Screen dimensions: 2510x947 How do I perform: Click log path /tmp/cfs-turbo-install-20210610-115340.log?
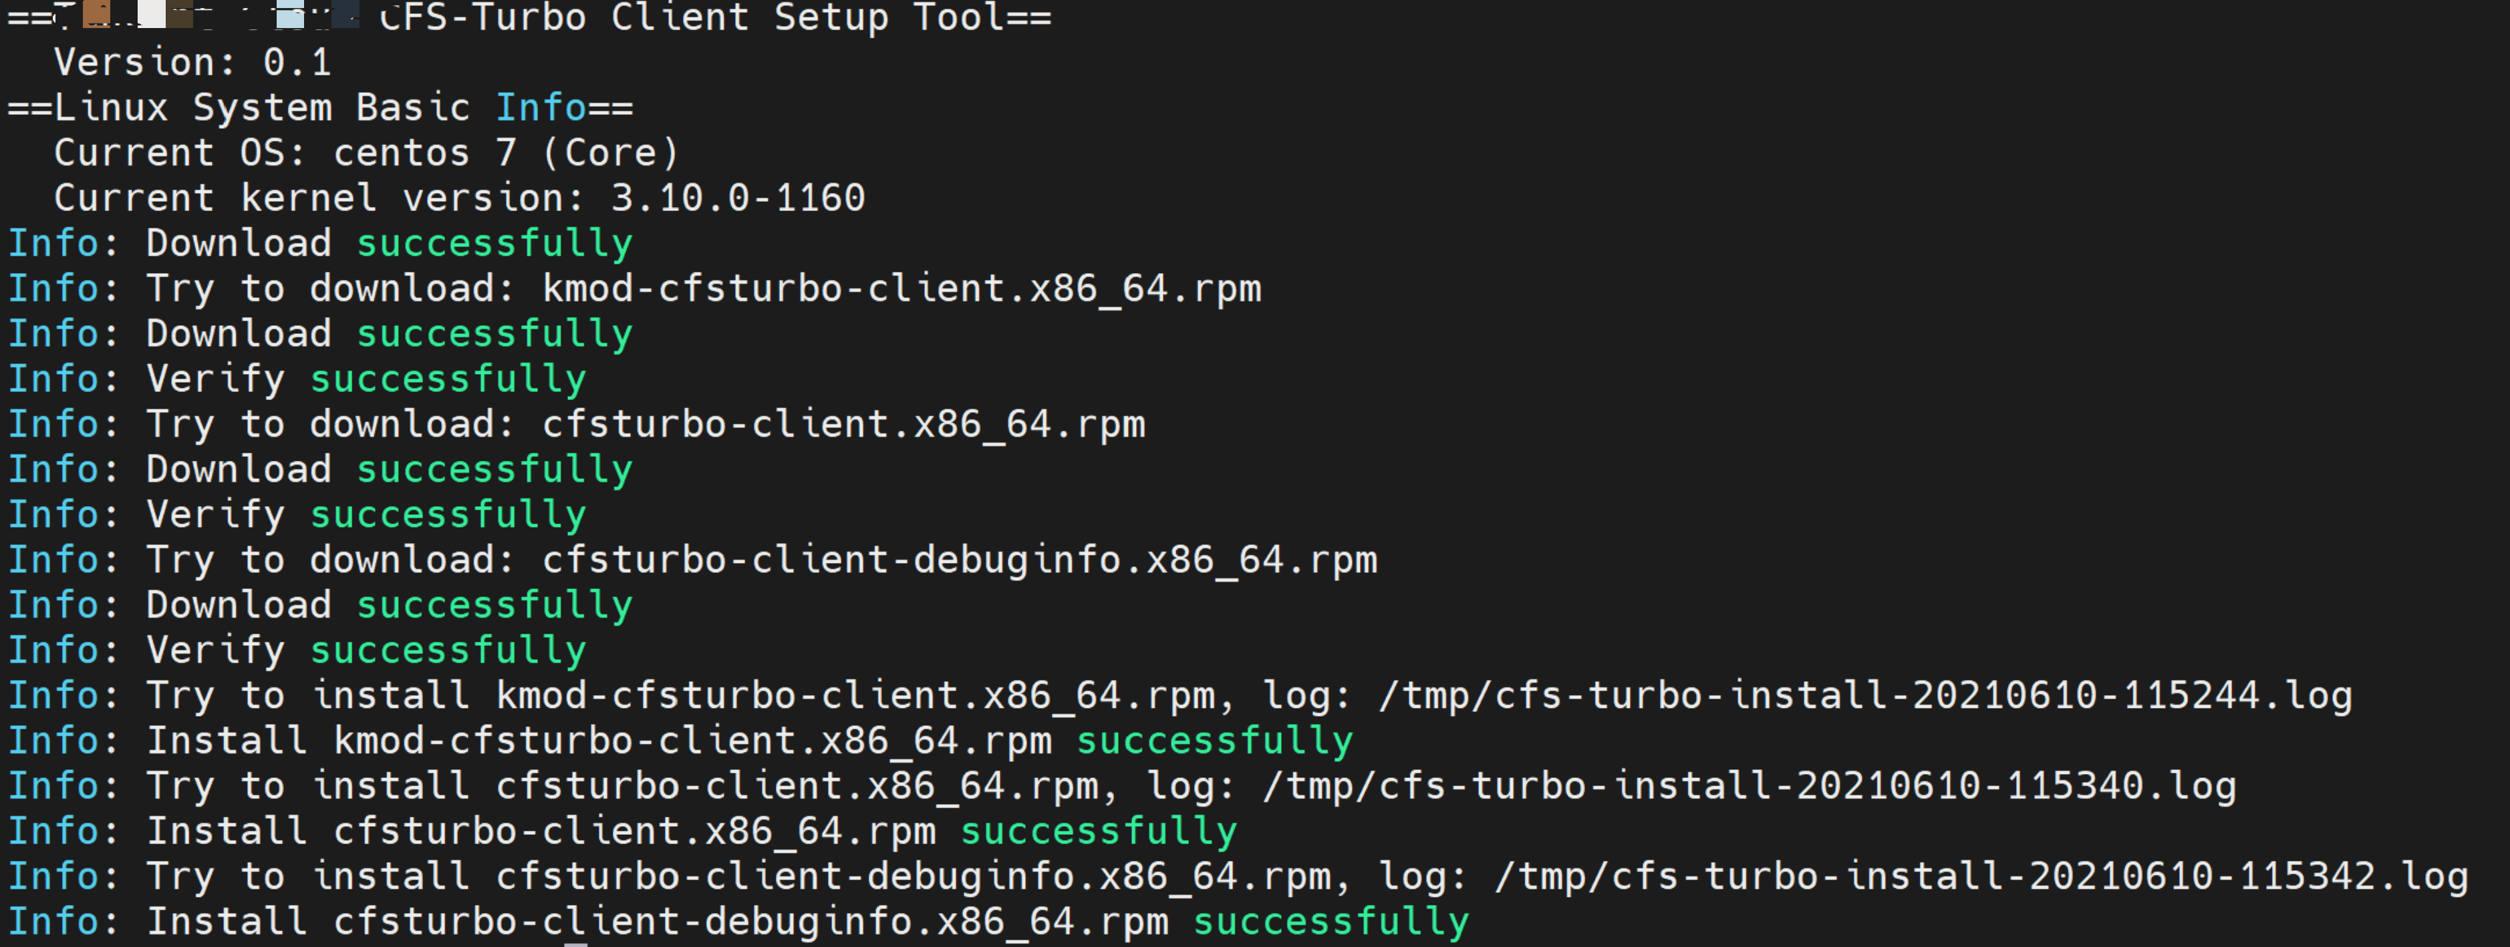coord(1749,787)
